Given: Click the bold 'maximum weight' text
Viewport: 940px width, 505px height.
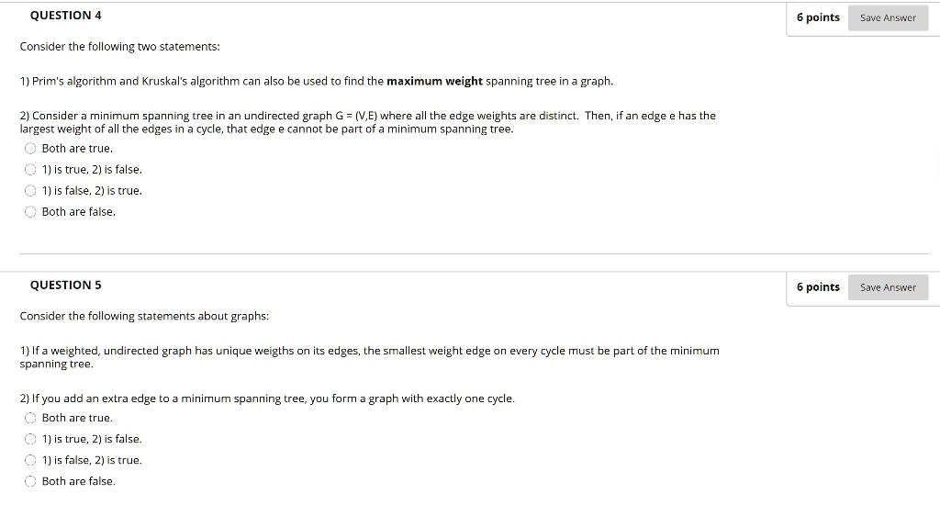Looking at the screenshot, I should click(x=434, y=81).
